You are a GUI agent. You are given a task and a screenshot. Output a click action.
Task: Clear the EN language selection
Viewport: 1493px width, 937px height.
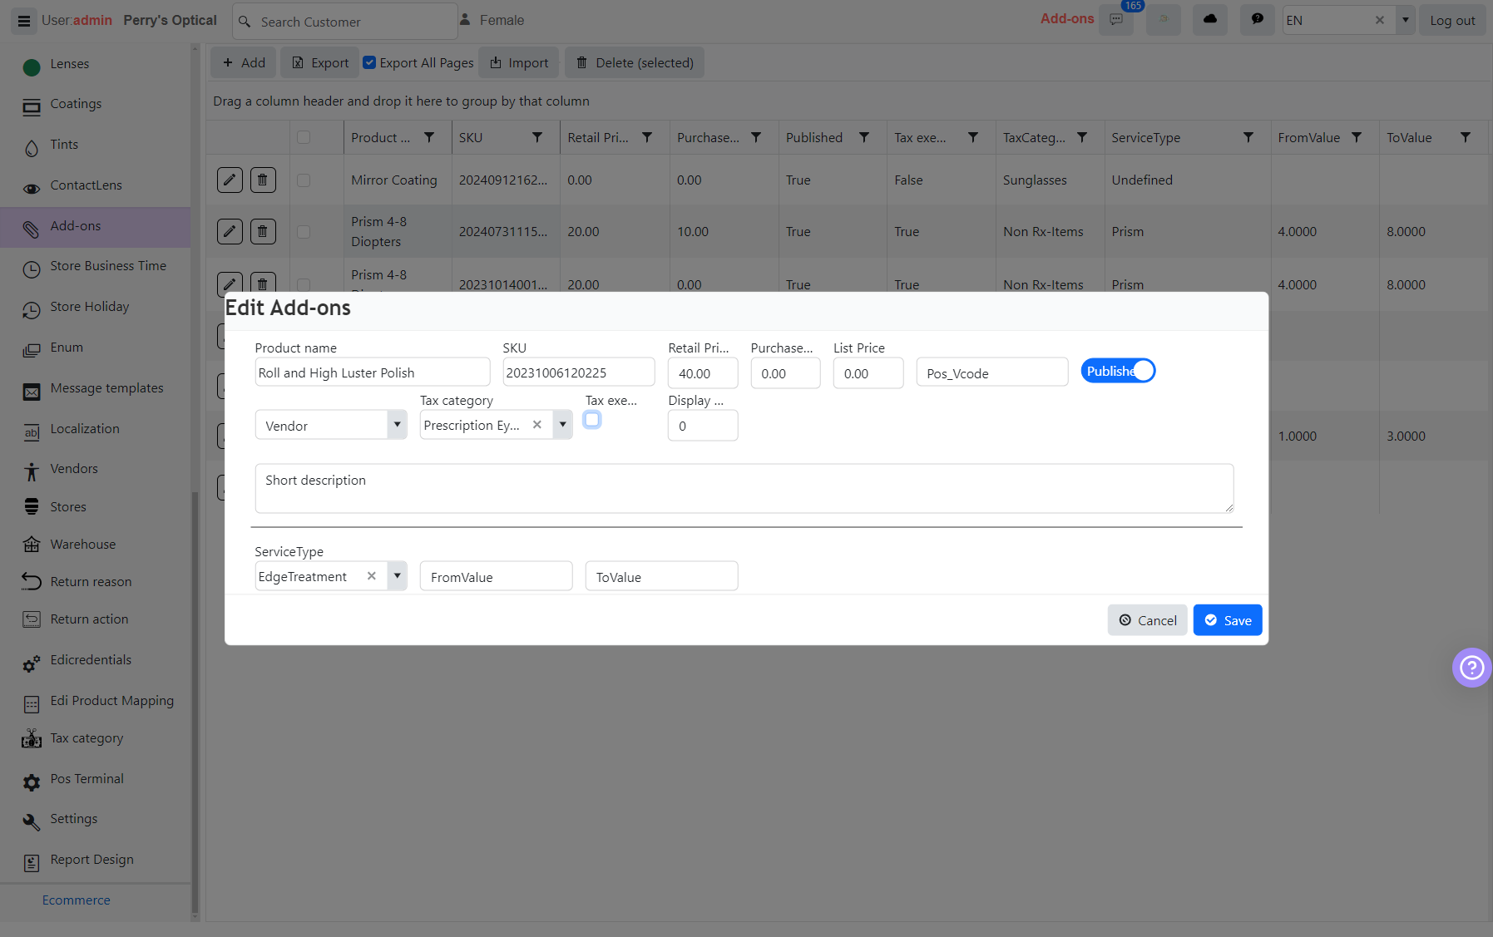coord(1380,20)
